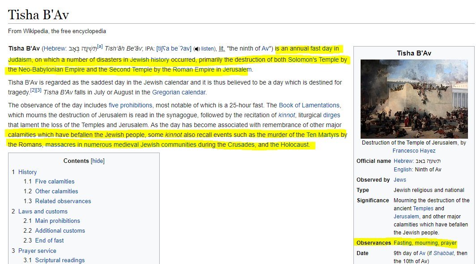
Task: Jump to section 1.1 Five calamities
Action: (x=55, y=182)
